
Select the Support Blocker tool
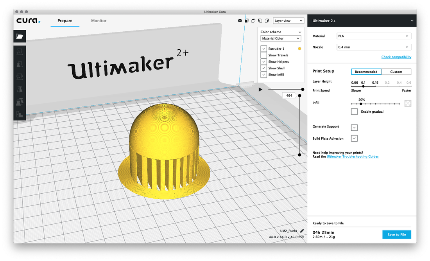click(20, 114)
